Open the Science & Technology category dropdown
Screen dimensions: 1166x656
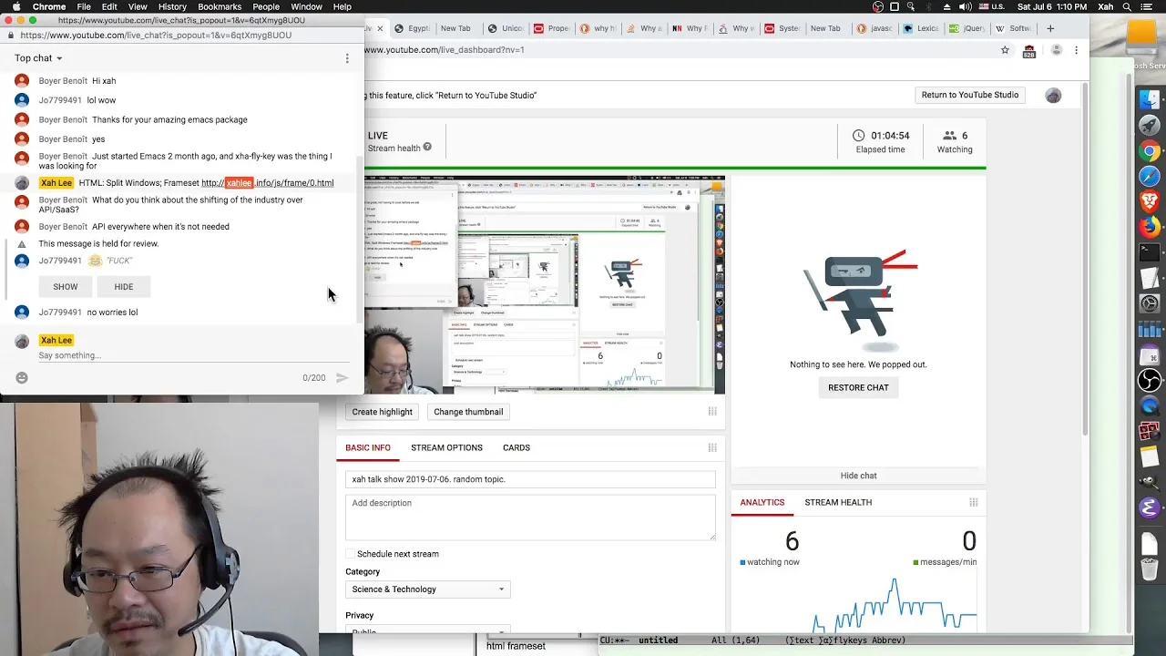[x=427, y=589]
